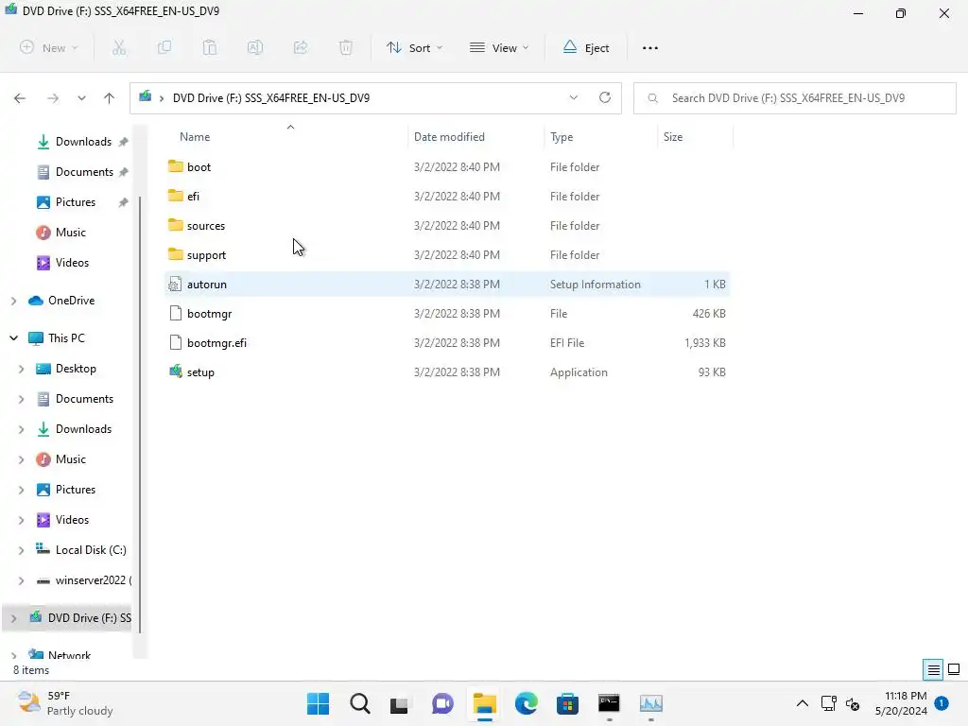The height and width of the screenshot is (726, 968).
Task: Select the bootmgr file
Action: pyautogui.click(x=447, y=314)
